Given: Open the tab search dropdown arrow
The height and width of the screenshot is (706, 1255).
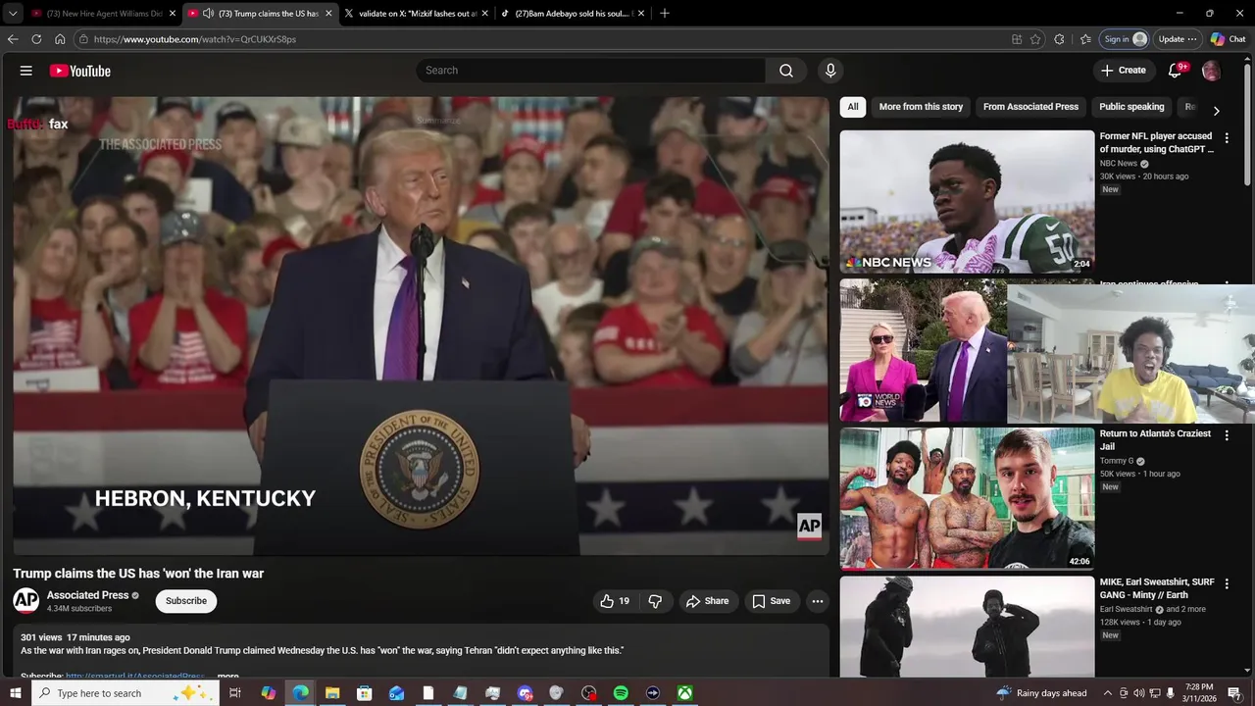Looking at the screenshot, I should click(x=13, y=14).
